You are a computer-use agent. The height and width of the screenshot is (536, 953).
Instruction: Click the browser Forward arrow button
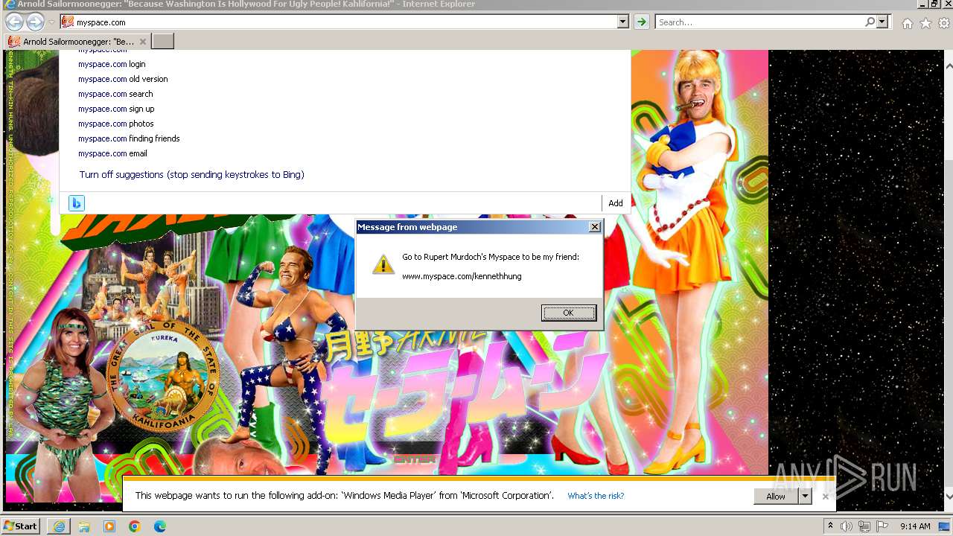[x=34, y=22]
